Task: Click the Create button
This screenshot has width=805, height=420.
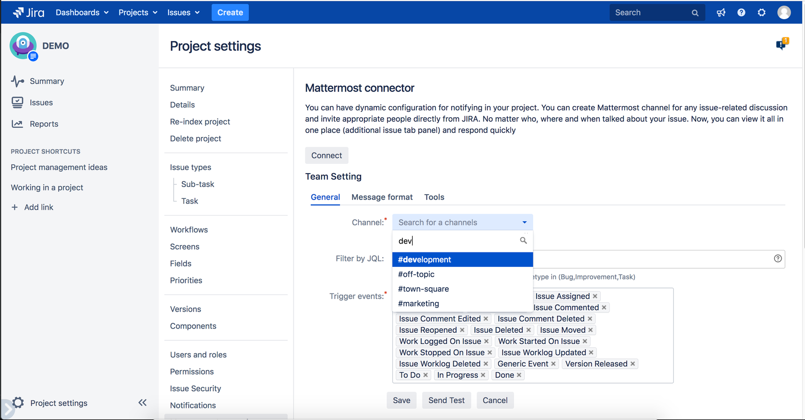Action: pyautogui.click(x=230, y=13)
